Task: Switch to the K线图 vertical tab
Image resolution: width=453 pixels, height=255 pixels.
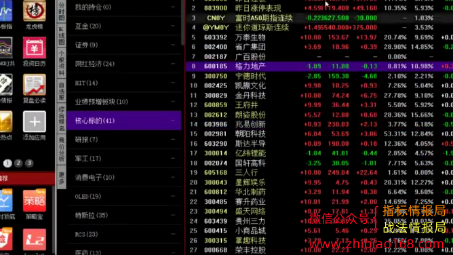Action: (62, 36)
